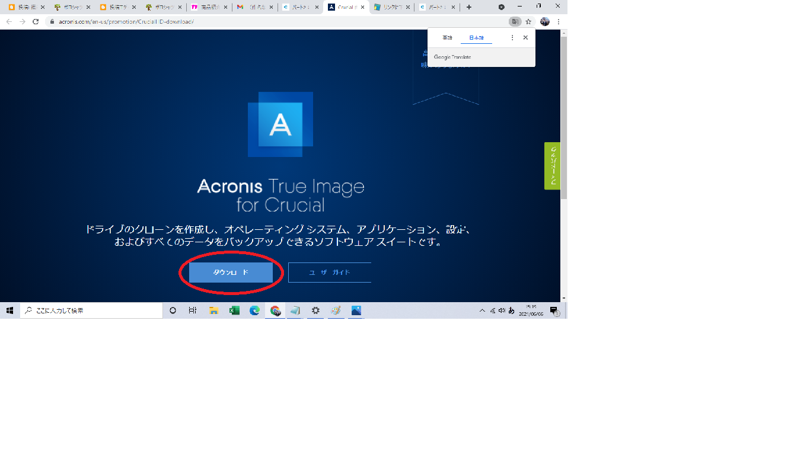Open Excel from the taskbar
Image resolution: width=810 pixels, height=455 pixels.
pyautogui.click(x=234, y=310)
